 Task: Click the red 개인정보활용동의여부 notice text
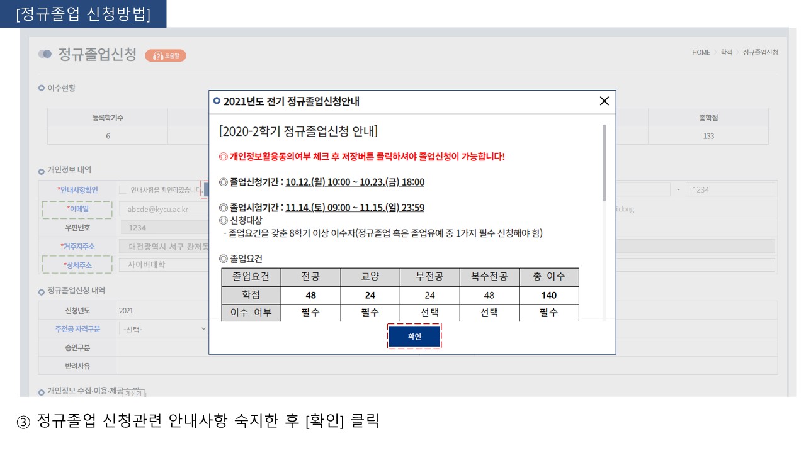tap(362, 157)
